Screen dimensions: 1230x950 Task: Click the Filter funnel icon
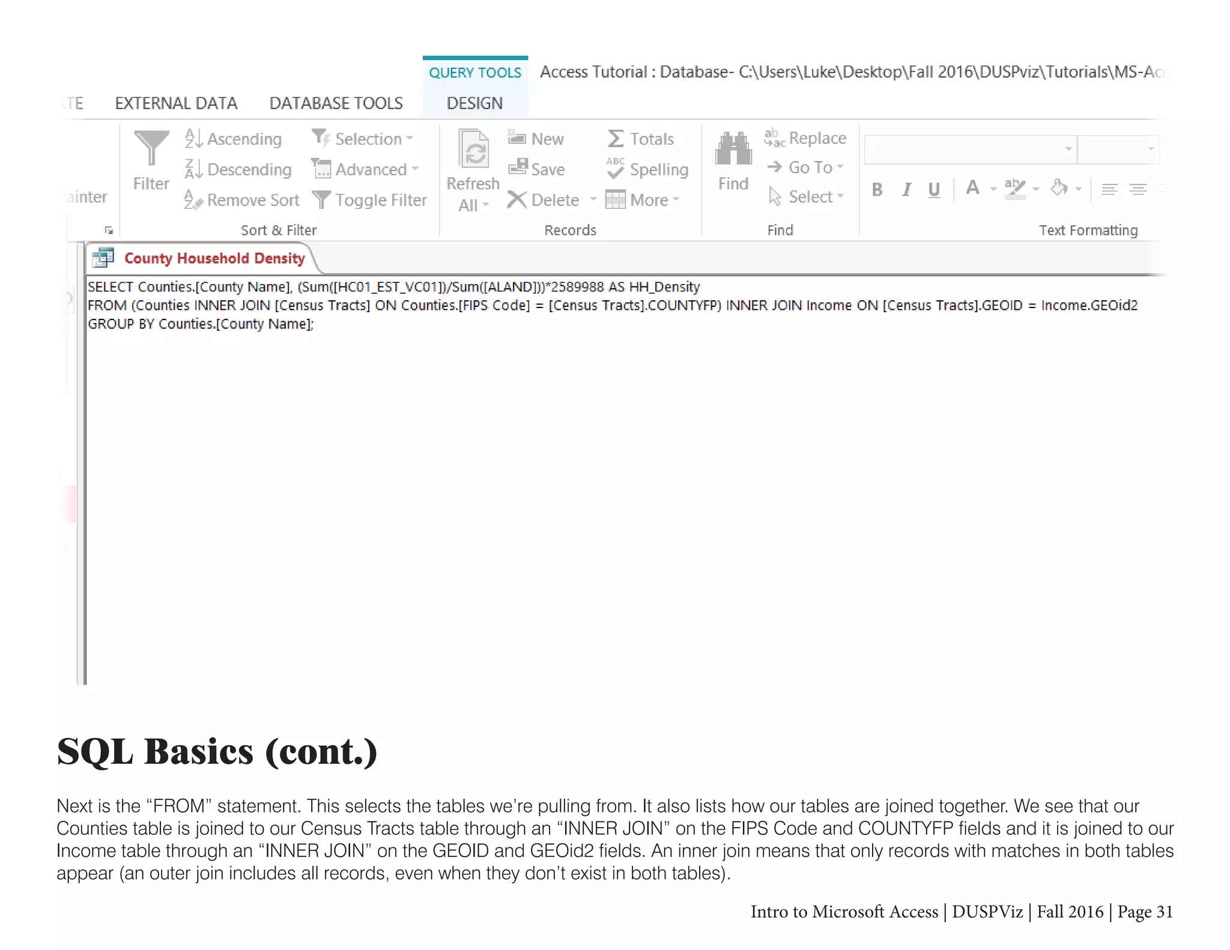coord(151,148)
